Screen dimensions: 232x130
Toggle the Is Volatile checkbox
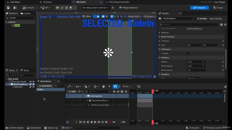188,53
